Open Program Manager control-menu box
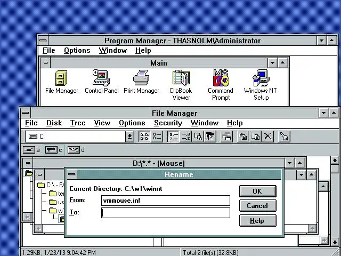The height and width of the screenshot is (256, 341). click(43, 41)
